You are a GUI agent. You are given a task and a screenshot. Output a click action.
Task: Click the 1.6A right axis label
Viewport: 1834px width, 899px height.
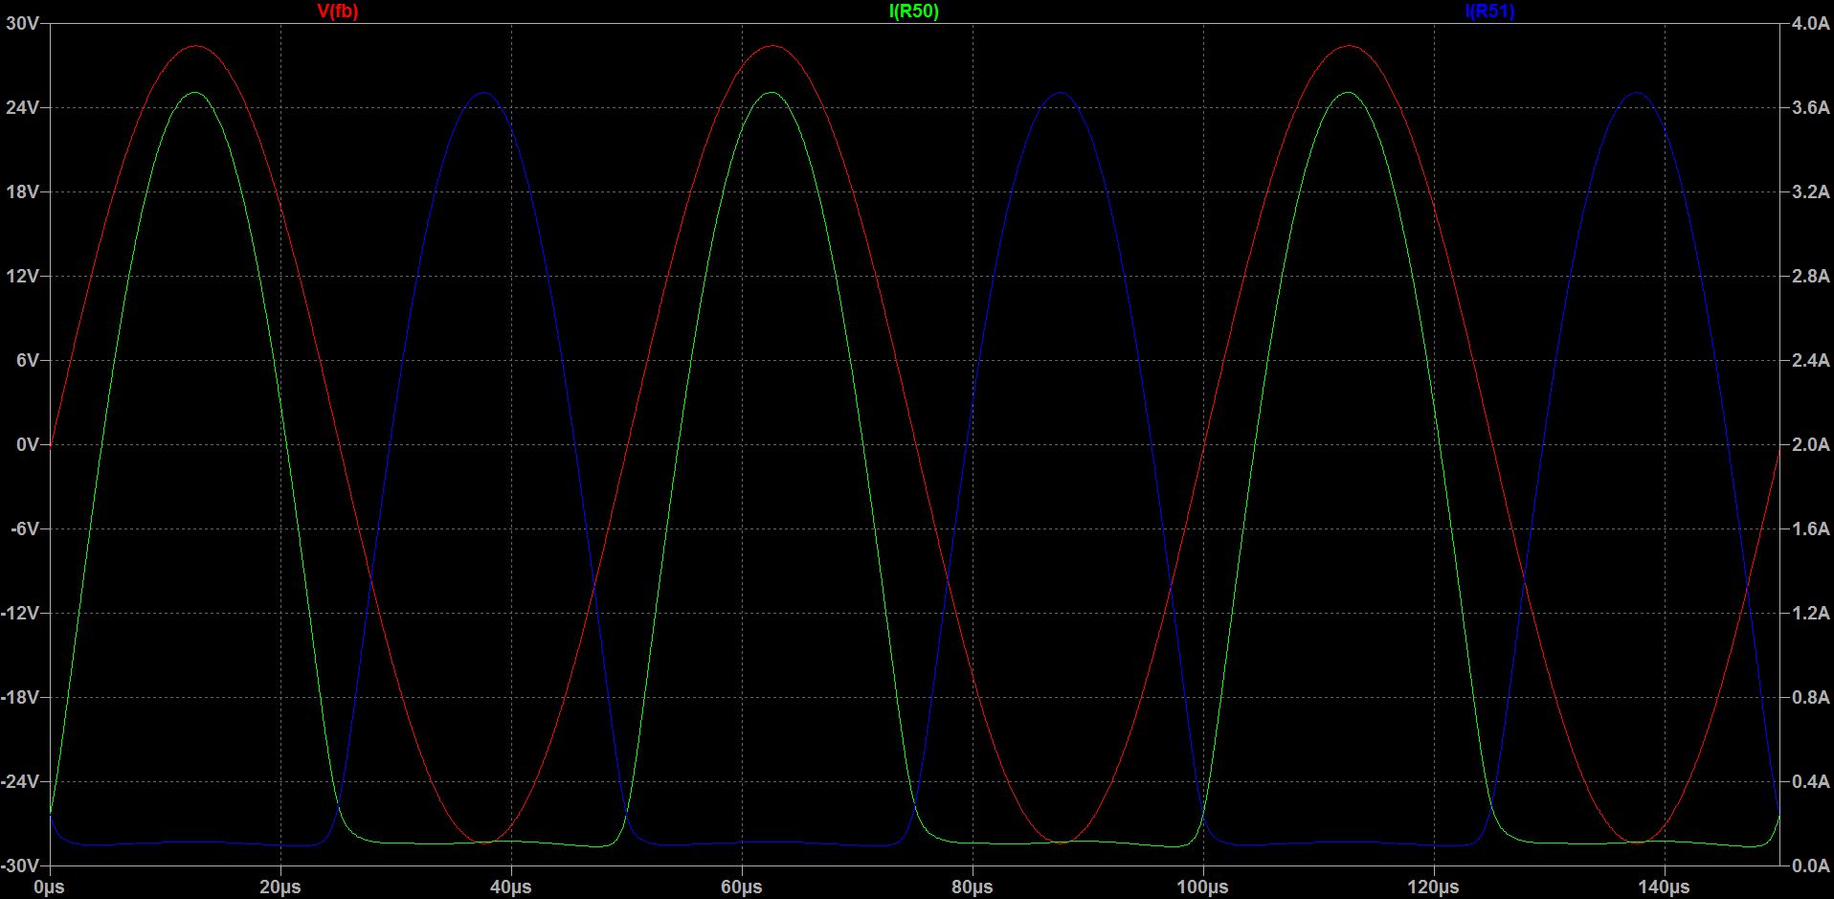pos(1810,528)
